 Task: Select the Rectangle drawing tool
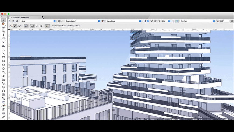3,57
